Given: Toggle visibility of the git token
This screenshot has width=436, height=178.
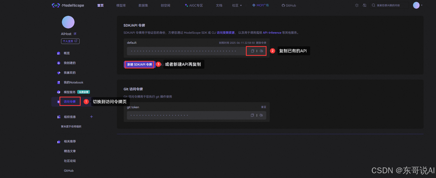Looking at the screenshot, I should pos(261,115).
